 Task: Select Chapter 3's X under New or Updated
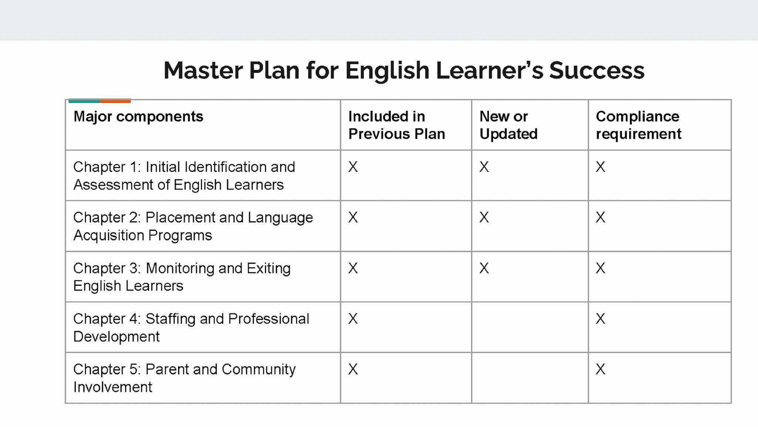coord(484,268)
